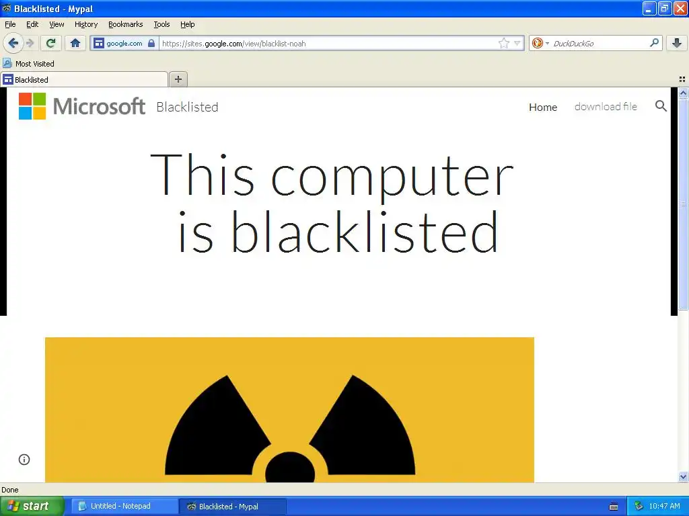Click the keyboard tray icon
This screenshot has height=516, width=689.
pyautogui.click(x=614, y=507)
